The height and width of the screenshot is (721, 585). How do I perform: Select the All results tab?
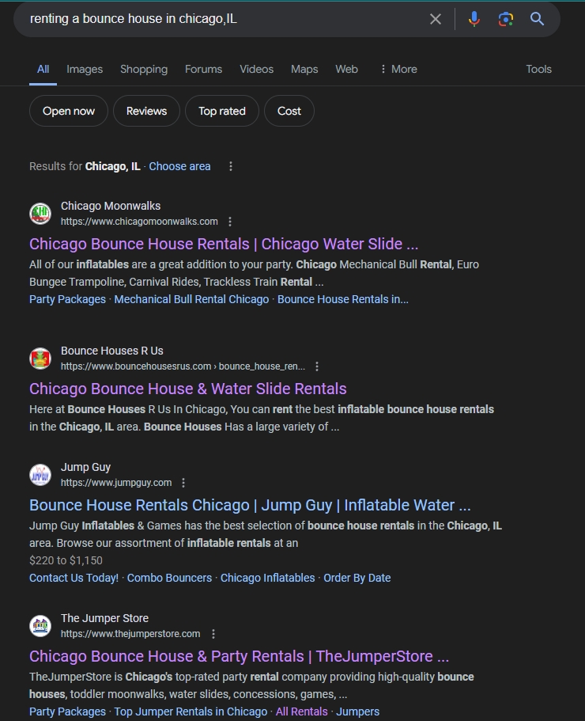(x=43, y=69)
